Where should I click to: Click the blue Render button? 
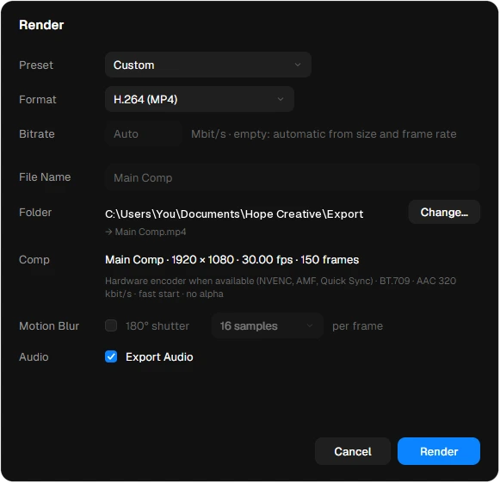pos(439,451)
